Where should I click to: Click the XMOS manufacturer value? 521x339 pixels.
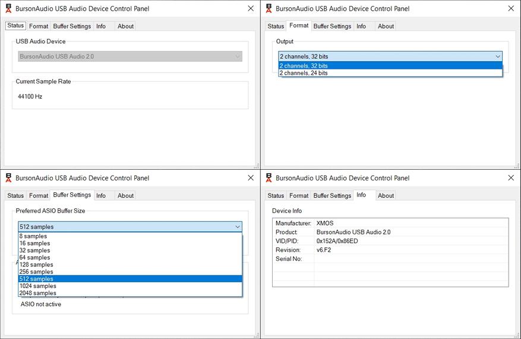pyautogui.click(x=325, y=223)
